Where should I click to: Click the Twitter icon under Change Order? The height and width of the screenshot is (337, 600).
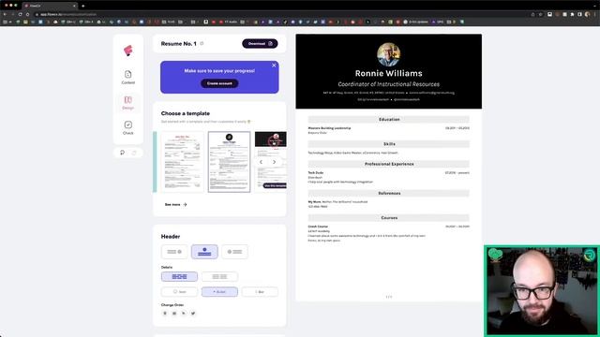193,314
